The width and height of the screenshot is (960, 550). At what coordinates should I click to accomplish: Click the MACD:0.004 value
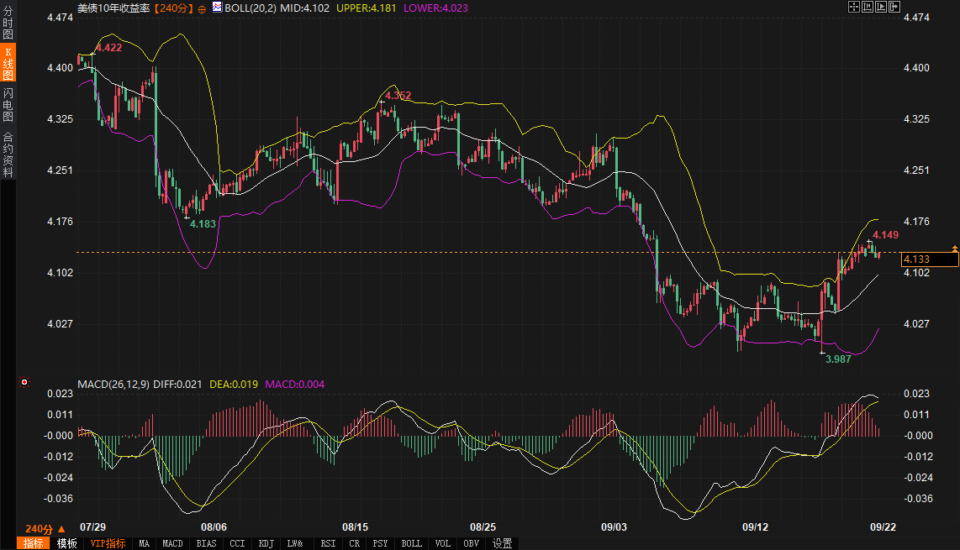tap(294, 385)
